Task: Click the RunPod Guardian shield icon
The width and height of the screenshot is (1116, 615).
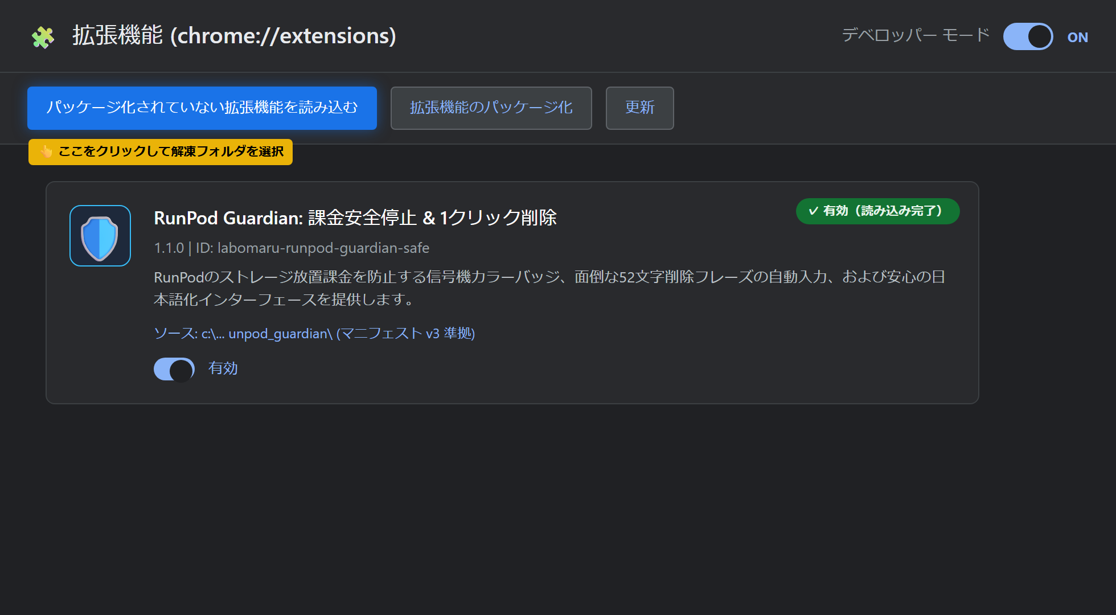Action: [x=100, y=236]
